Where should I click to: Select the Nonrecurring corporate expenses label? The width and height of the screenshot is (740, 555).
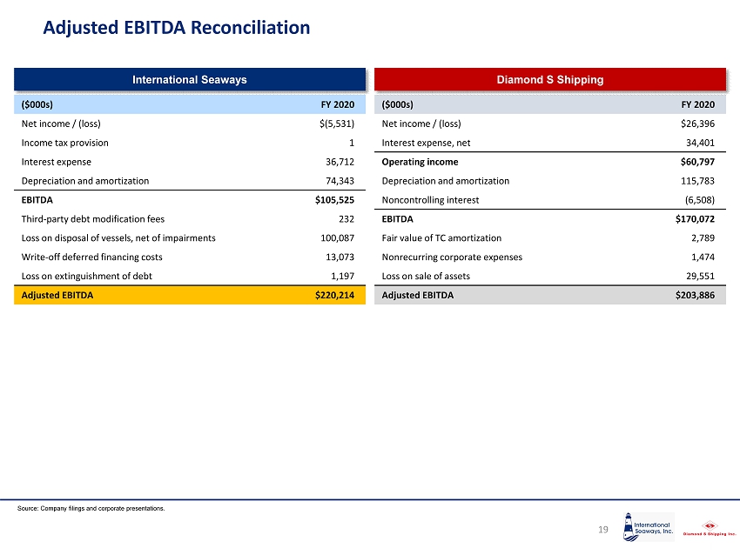452,257
